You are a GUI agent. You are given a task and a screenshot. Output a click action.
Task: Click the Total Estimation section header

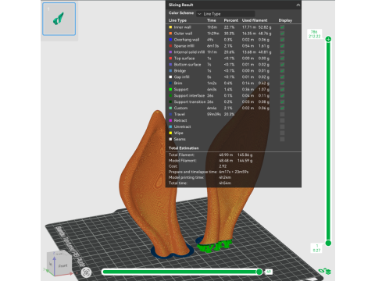pos(184,148)
